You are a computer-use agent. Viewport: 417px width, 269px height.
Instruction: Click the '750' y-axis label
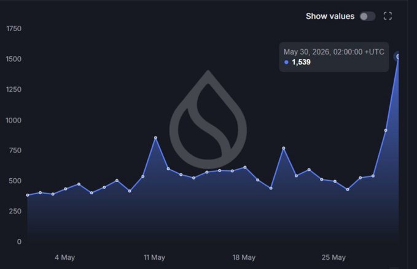pos(15,150)
